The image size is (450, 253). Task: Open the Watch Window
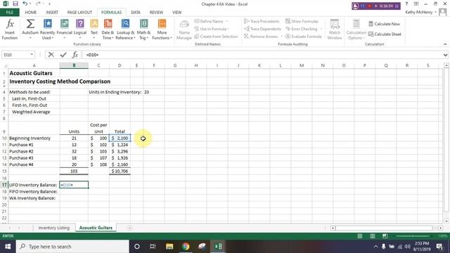(335, 30)
